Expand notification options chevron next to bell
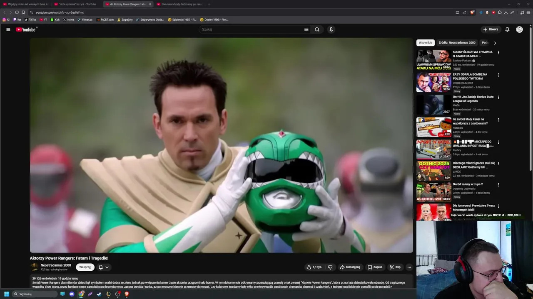This screenshot has height=299, width=533. tap(107, 267)
